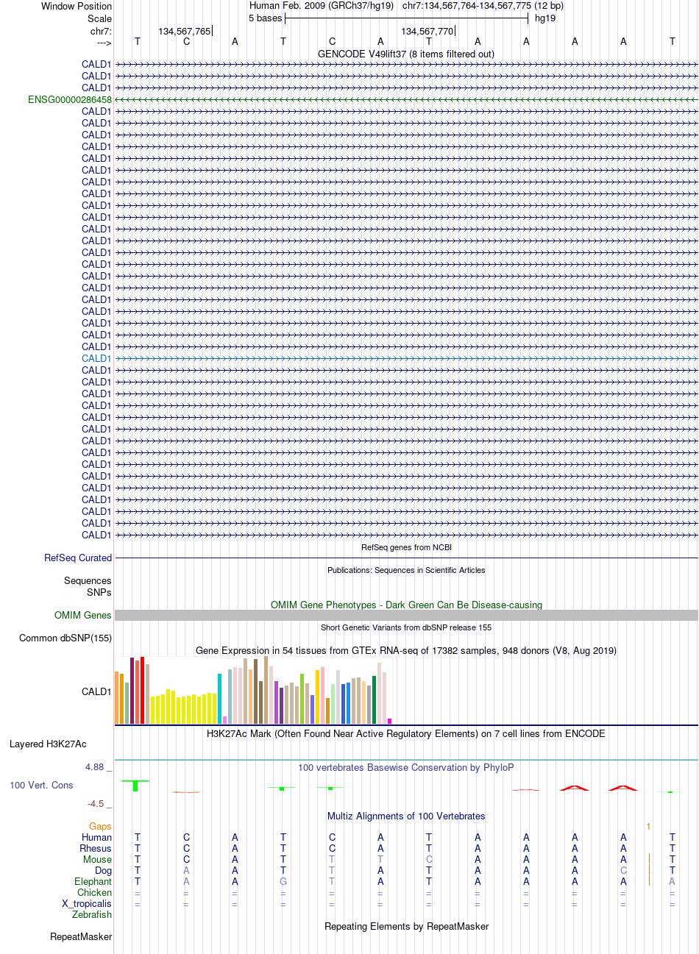This screenshot has width=699, height=954.
Task: Click 'Human Feb. 2009 (GRCh37/hg19)' header text
Action: point(322,6)
